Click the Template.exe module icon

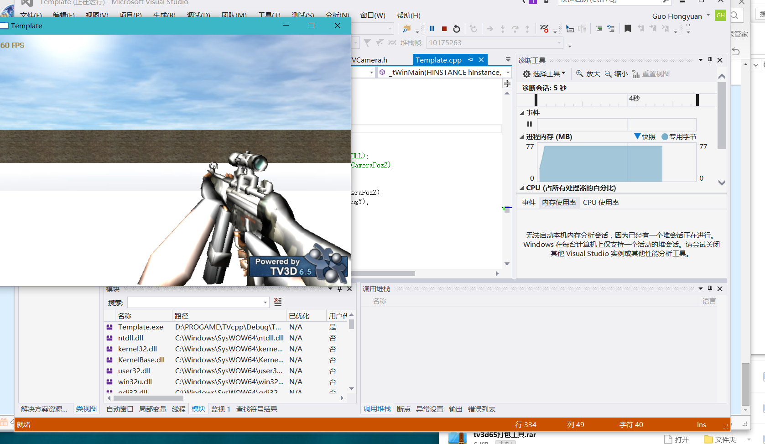tap(109, 327)
